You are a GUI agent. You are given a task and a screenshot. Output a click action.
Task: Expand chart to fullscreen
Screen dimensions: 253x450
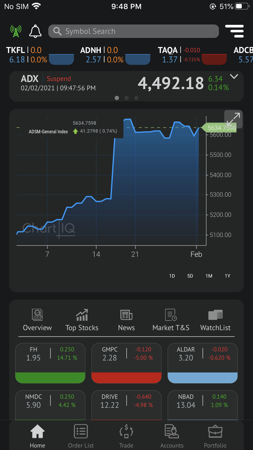tap(233, 119)
